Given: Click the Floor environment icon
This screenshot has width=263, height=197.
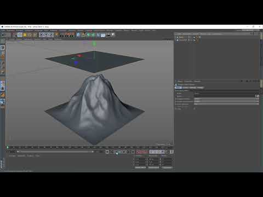Looking at the screenshot, I should tap(103, 35).
